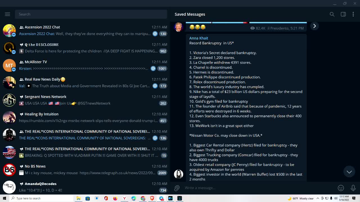The width and height of the screenshot is (360, 202).
Task: Open File Explorer from the taskbar
Action: coord(78,198)
